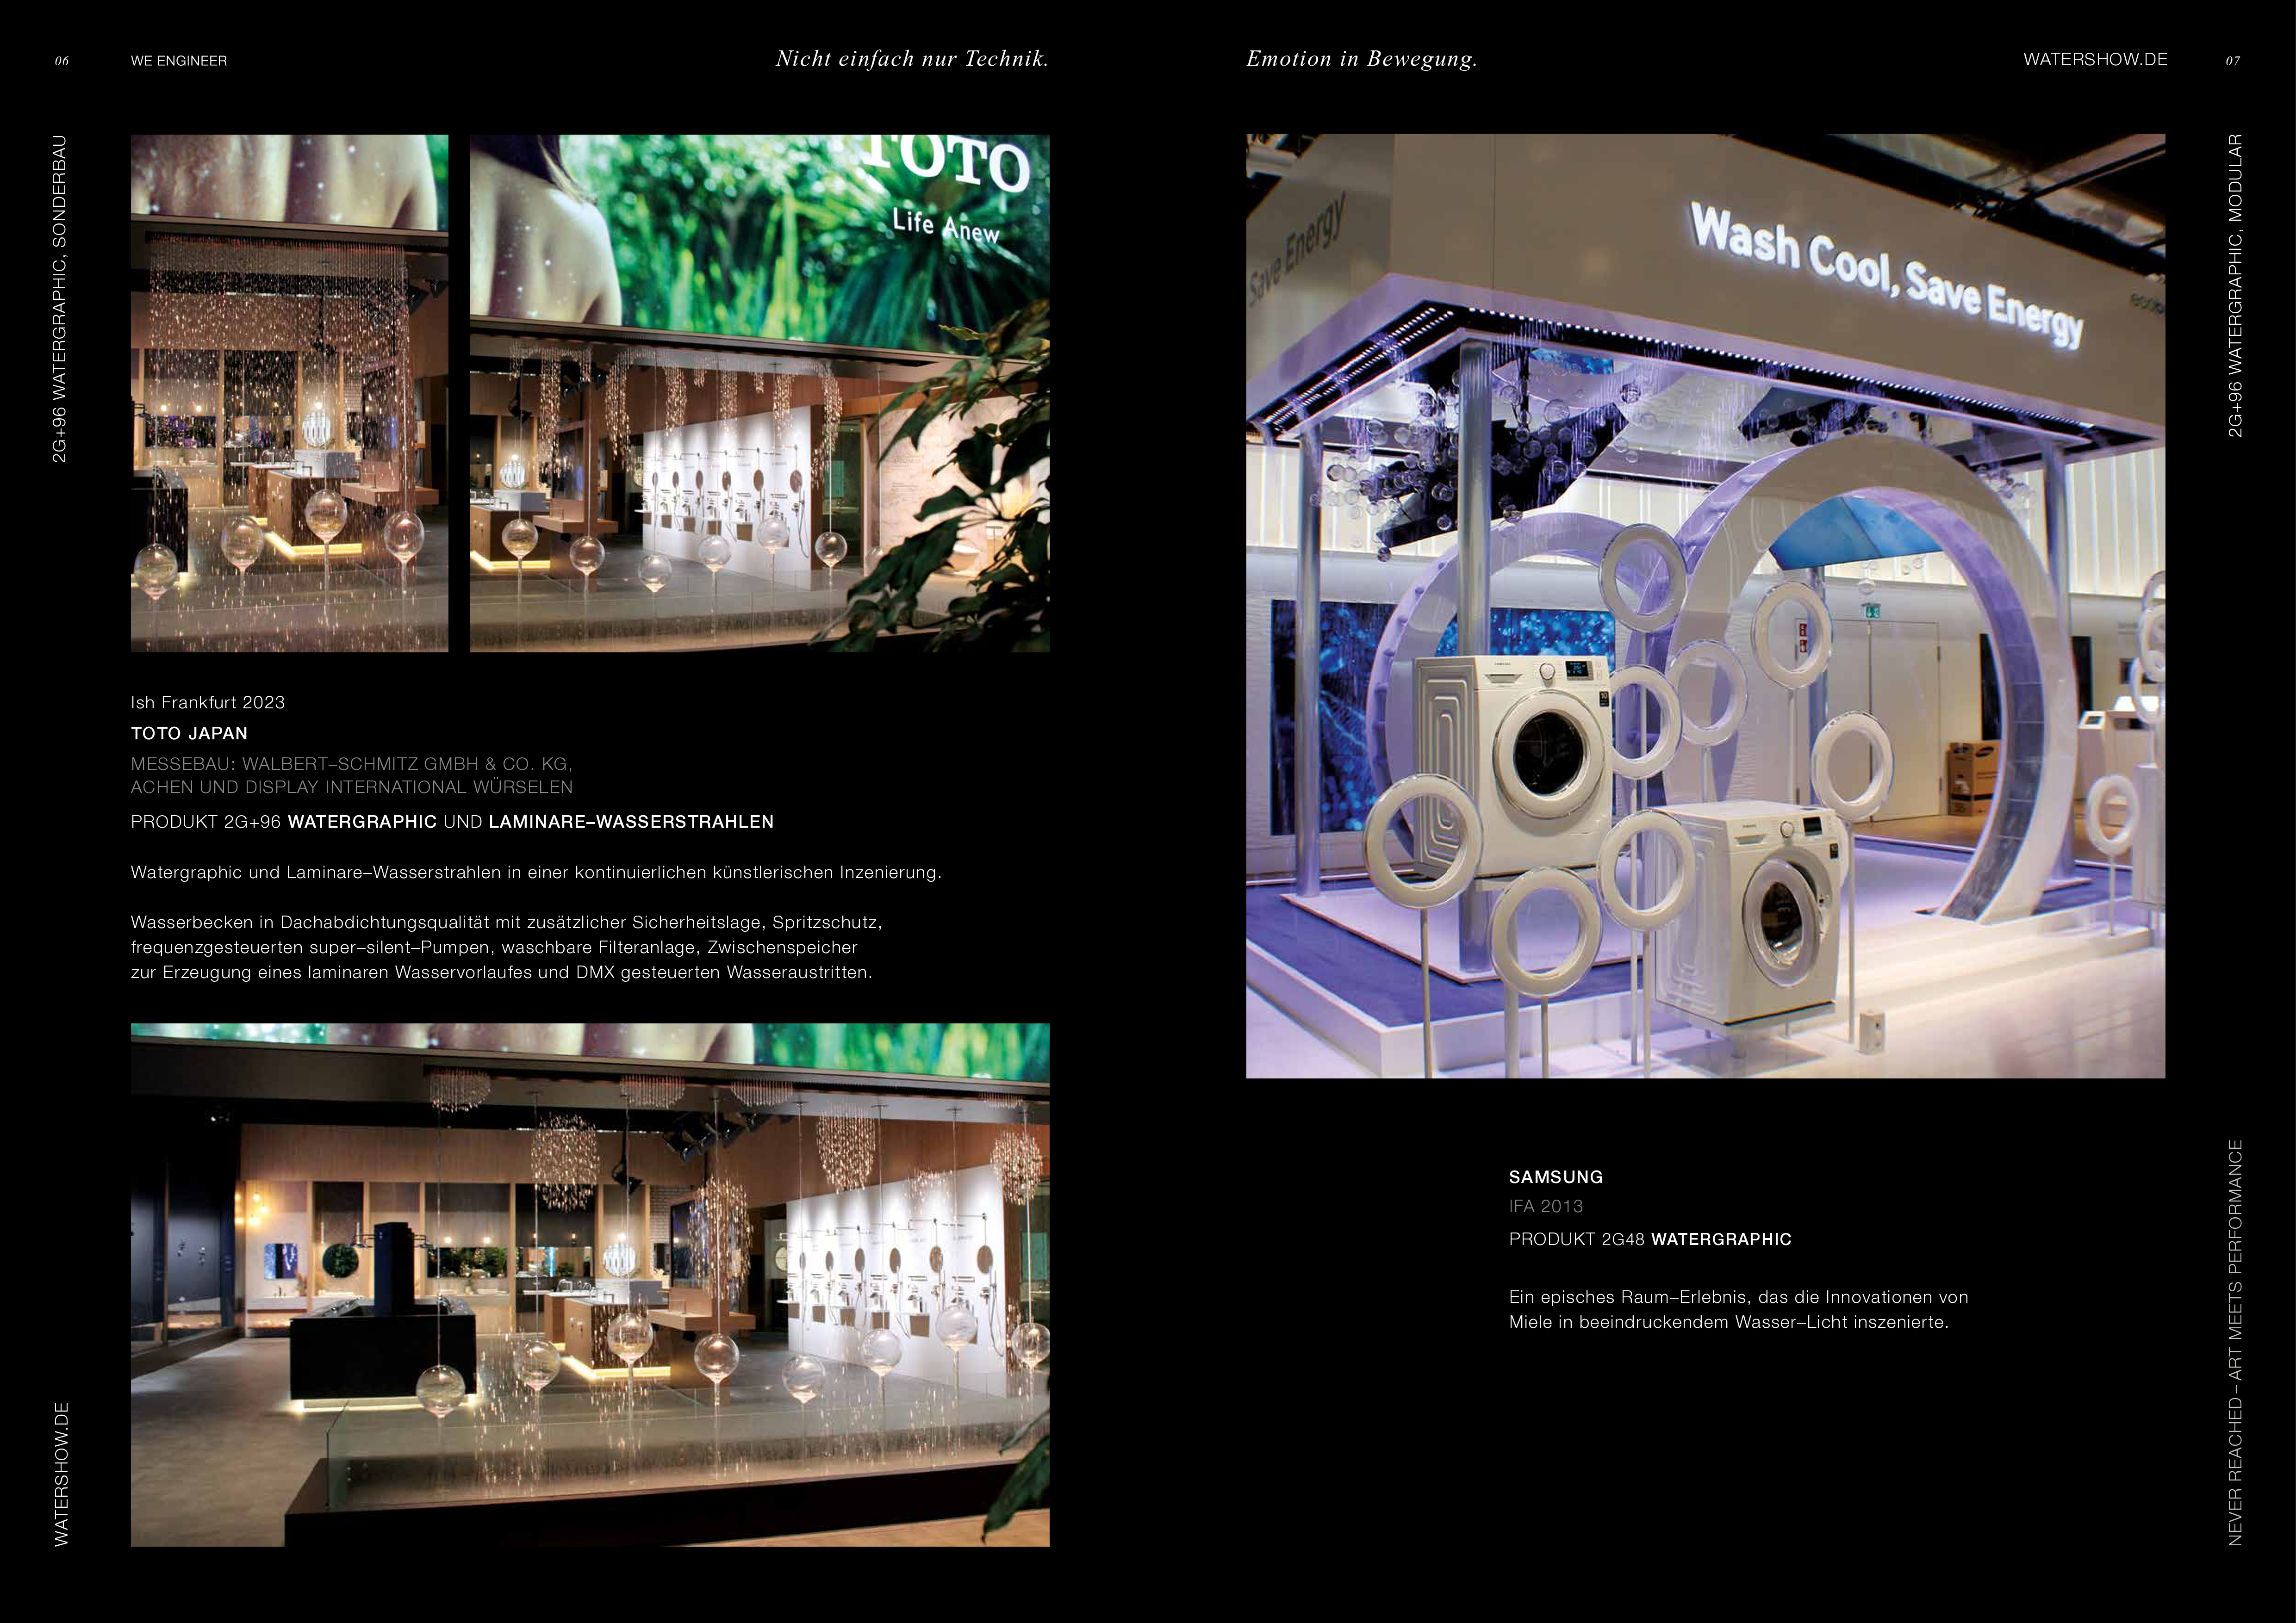2296x1623 pixels.
Task: Click the Ish Frankfurt 2023 caption
Action: click(208, 703)
